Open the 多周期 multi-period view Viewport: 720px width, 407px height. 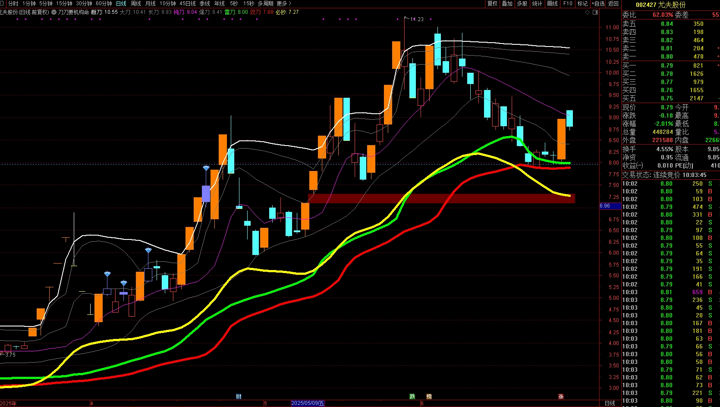(x=266, y=3)
